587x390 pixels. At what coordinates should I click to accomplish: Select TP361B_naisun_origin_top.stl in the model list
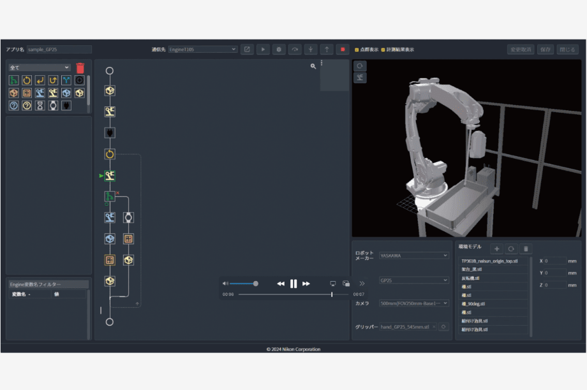coord(493,261)
